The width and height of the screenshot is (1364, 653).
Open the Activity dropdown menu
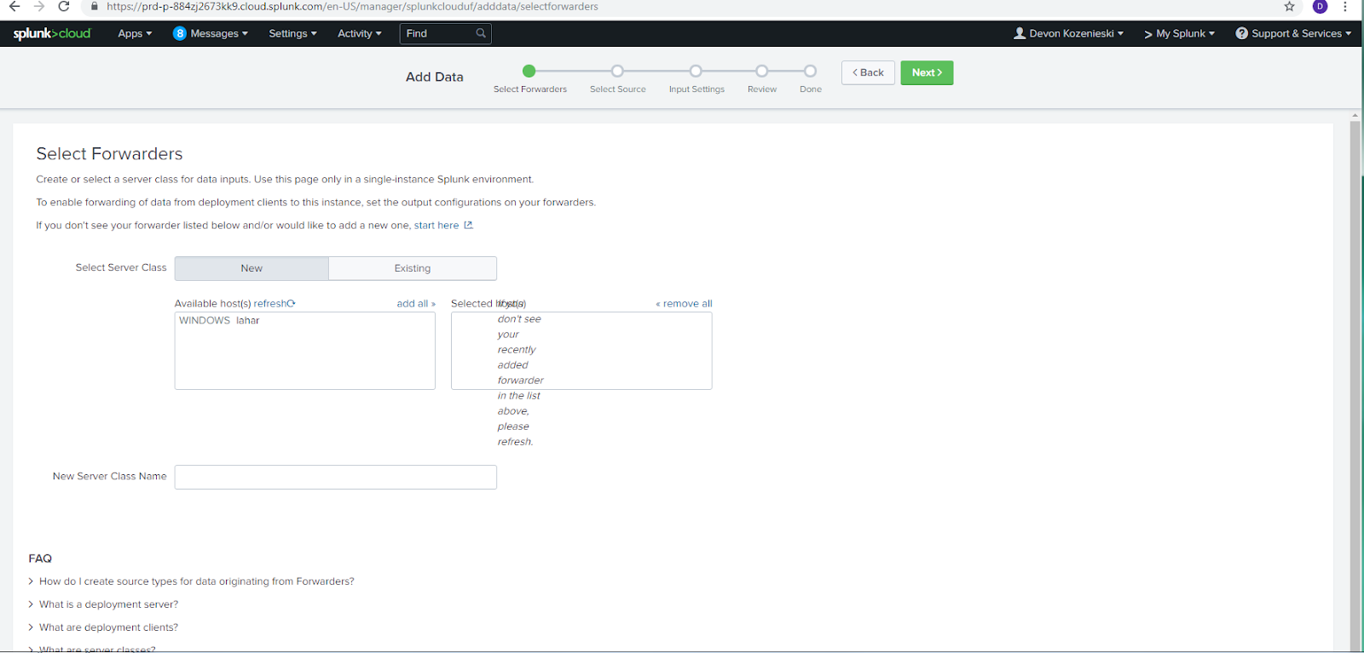359,33
